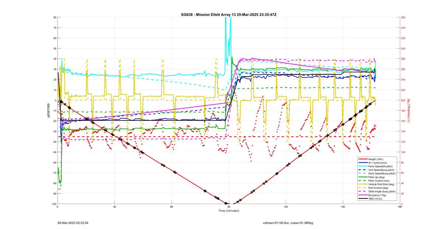Click right heading axis tick label 280
Image resolution: width=442 pixels, height=229 pixels.
pyautogui.click(x=403, y=59)
